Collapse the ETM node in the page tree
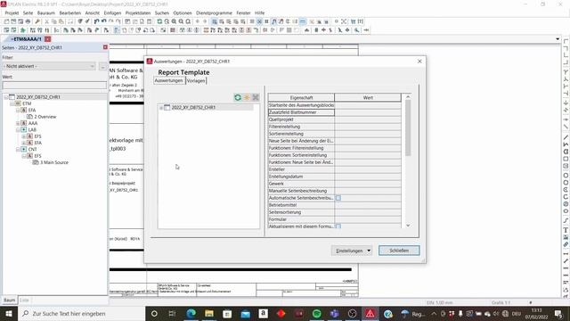570x321 pixels. (x=12, y=103)
